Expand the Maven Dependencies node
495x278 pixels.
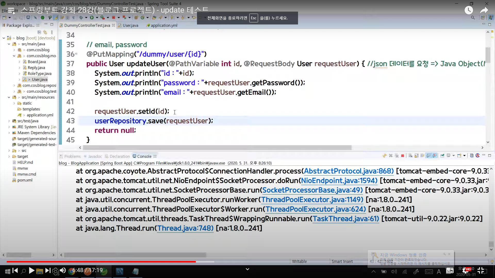9,133
